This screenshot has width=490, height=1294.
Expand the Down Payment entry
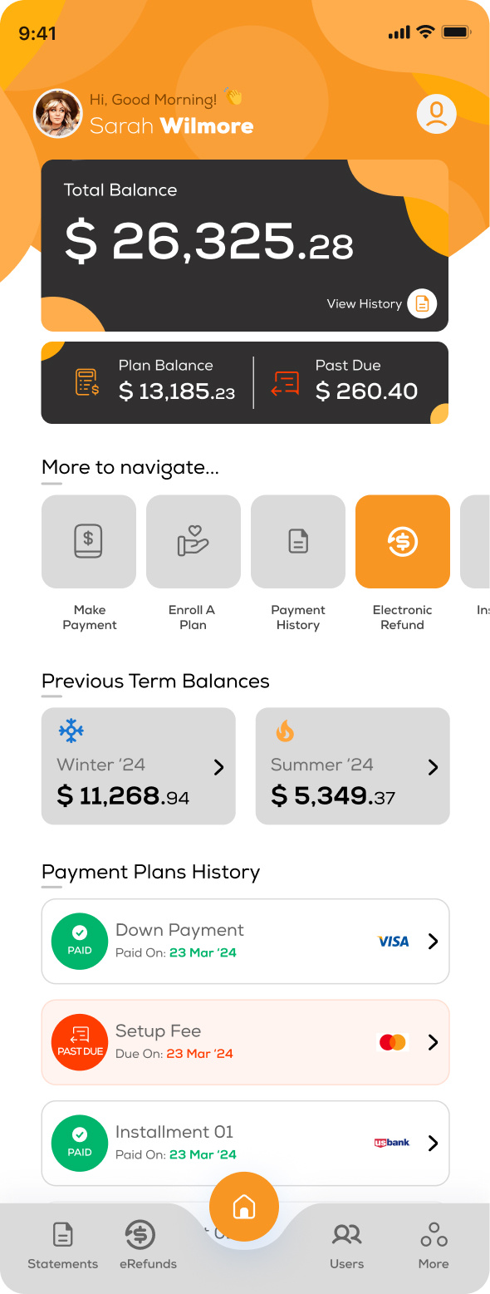coord(433,941)
